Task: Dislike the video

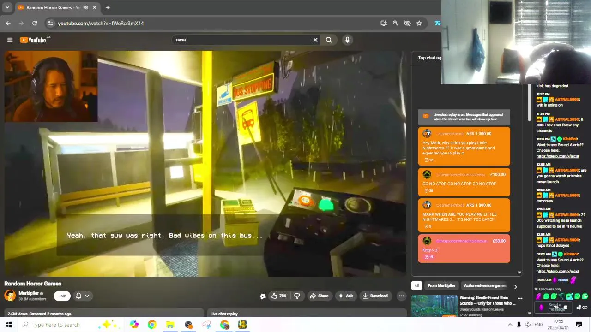Action: pos(297,296)
